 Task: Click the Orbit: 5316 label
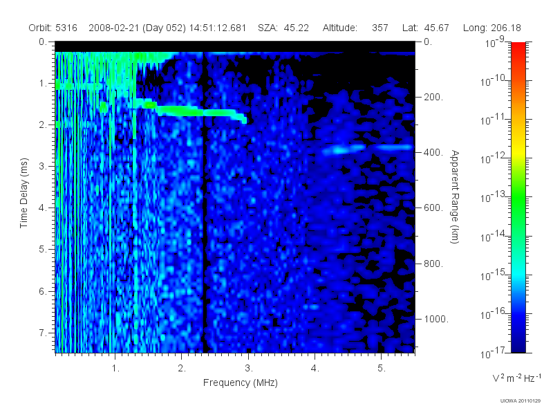coord(53,28)
